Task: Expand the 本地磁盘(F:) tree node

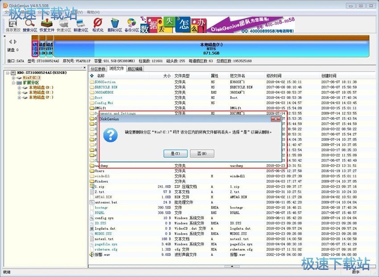Action: coord(19,98)
